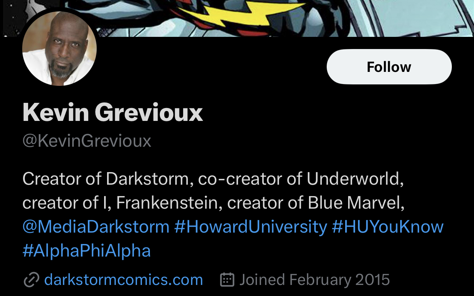This screenshot has width=474, height=296.
Task: Open the comic art header banner
Action: point(237,18)
